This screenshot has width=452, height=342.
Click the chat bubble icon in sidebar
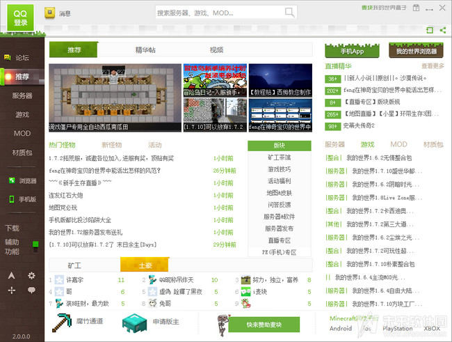31,290
